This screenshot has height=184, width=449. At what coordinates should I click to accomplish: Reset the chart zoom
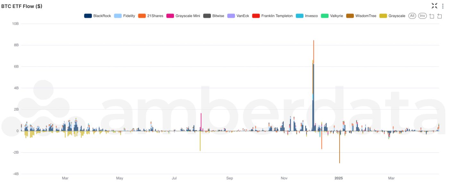coord(440,15)
